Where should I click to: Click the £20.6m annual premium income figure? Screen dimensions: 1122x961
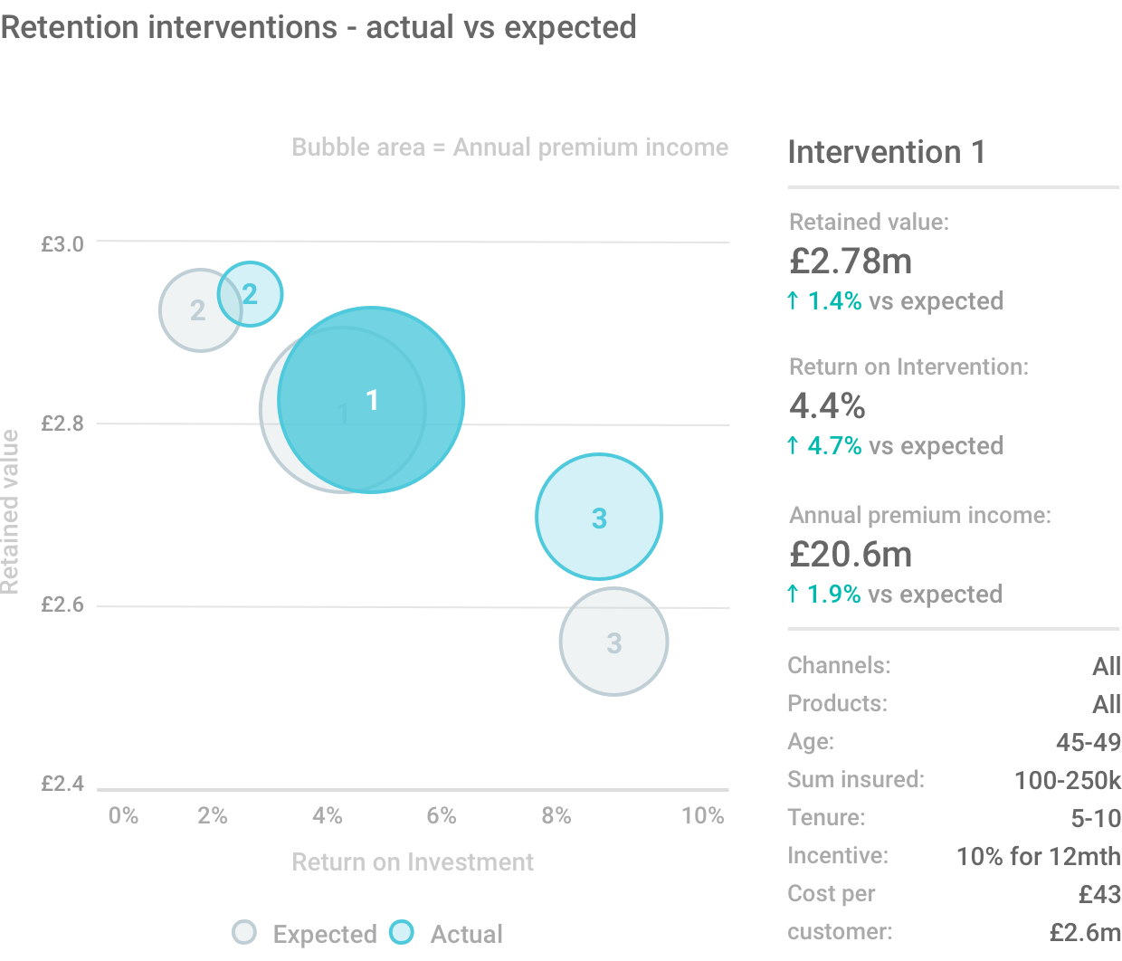tap(851, 555)
